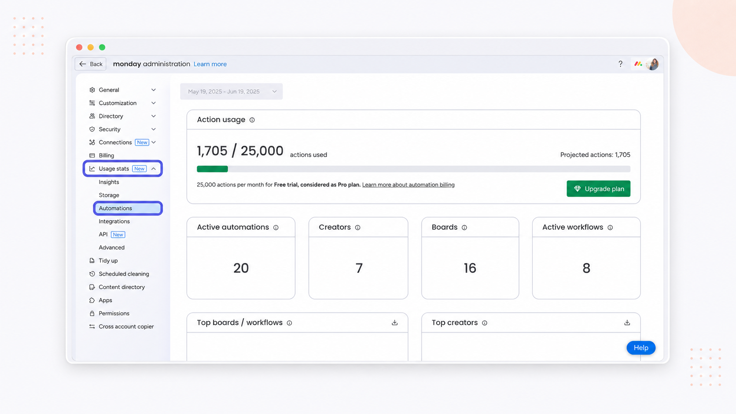Open Apps in sidebar
Screen dimensions: 736x414
click(105, 300)
